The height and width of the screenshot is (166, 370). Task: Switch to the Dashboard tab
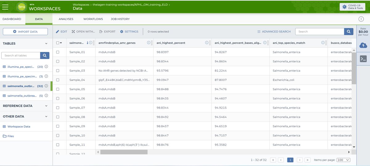pyautogui.click(x=12, y=19)
